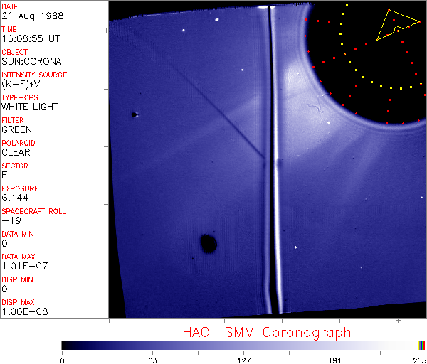Click the spacecraft roll value '-19'
This screenshot has height=364, width=427.
click(11, 220)
